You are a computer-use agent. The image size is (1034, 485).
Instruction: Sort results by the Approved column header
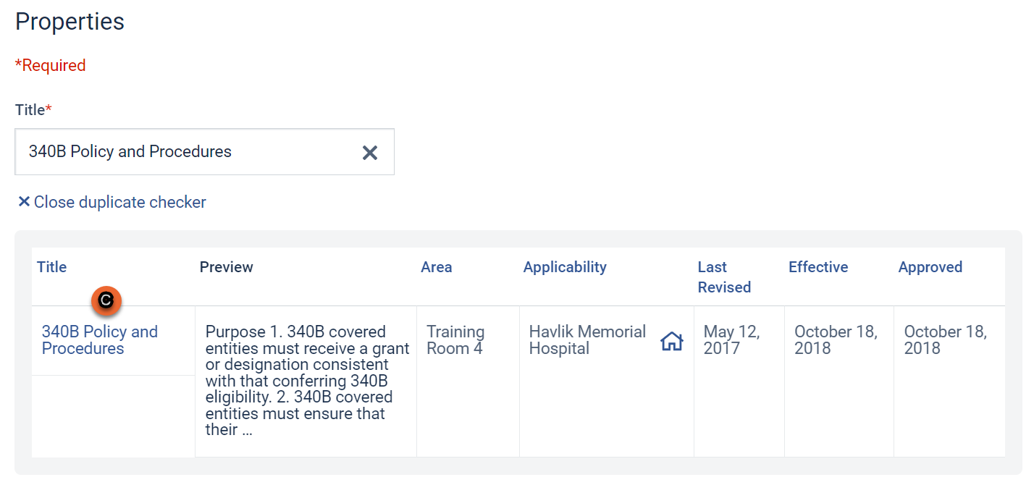coord(930,267)
